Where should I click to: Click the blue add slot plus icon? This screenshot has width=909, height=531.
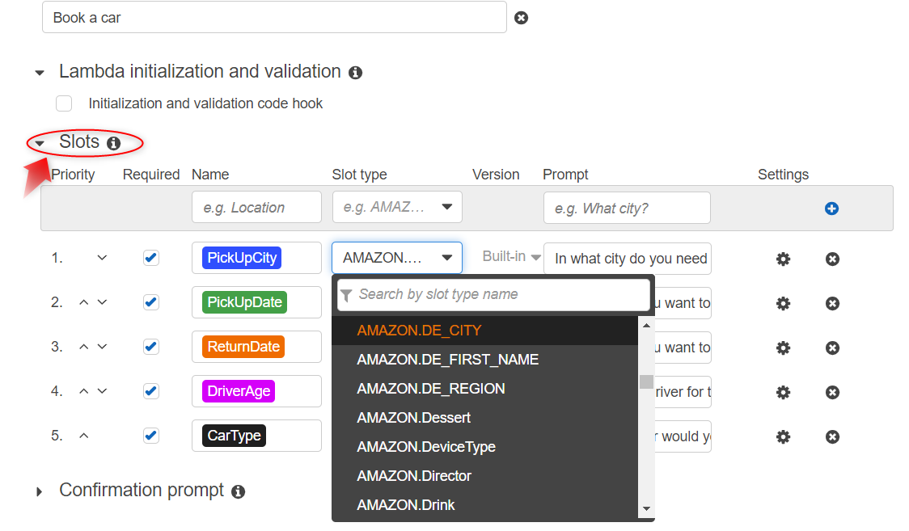(x=831, y=209)
